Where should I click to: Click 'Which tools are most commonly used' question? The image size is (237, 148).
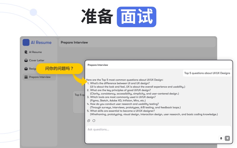point(123,97)
